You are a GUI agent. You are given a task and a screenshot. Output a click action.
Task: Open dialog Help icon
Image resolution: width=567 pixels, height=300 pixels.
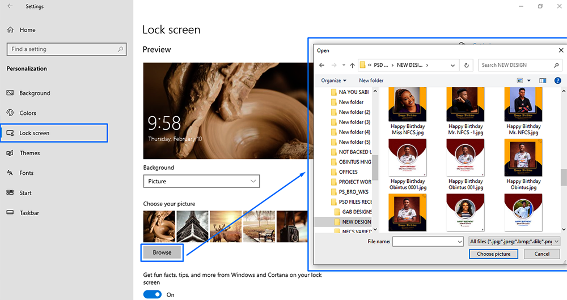(557, 80)
